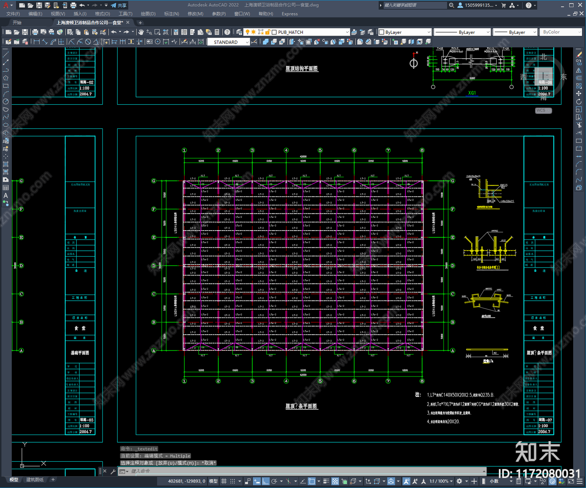Click the Zoom Realtime icon in standard toolbar
The image size is (586, 488).
click(x=149, y=32)
